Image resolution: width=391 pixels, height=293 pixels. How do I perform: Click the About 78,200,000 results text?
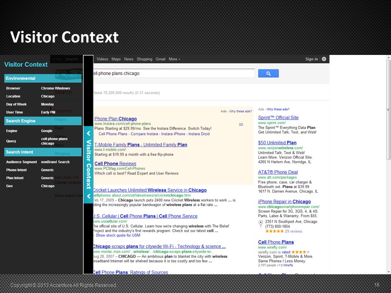coord(126,93)
